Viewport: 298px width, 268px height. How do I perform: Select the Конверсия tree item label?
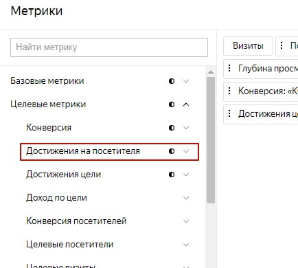(49, 128)
